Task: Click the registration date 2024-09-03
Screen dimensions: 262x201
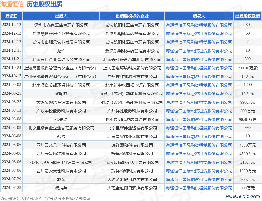Action: (12, 85)
